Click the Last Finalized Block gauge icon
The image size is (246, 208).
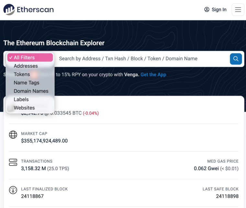point(13,190)
